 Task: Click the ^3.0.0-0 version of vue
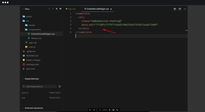(x=55, y=98)
